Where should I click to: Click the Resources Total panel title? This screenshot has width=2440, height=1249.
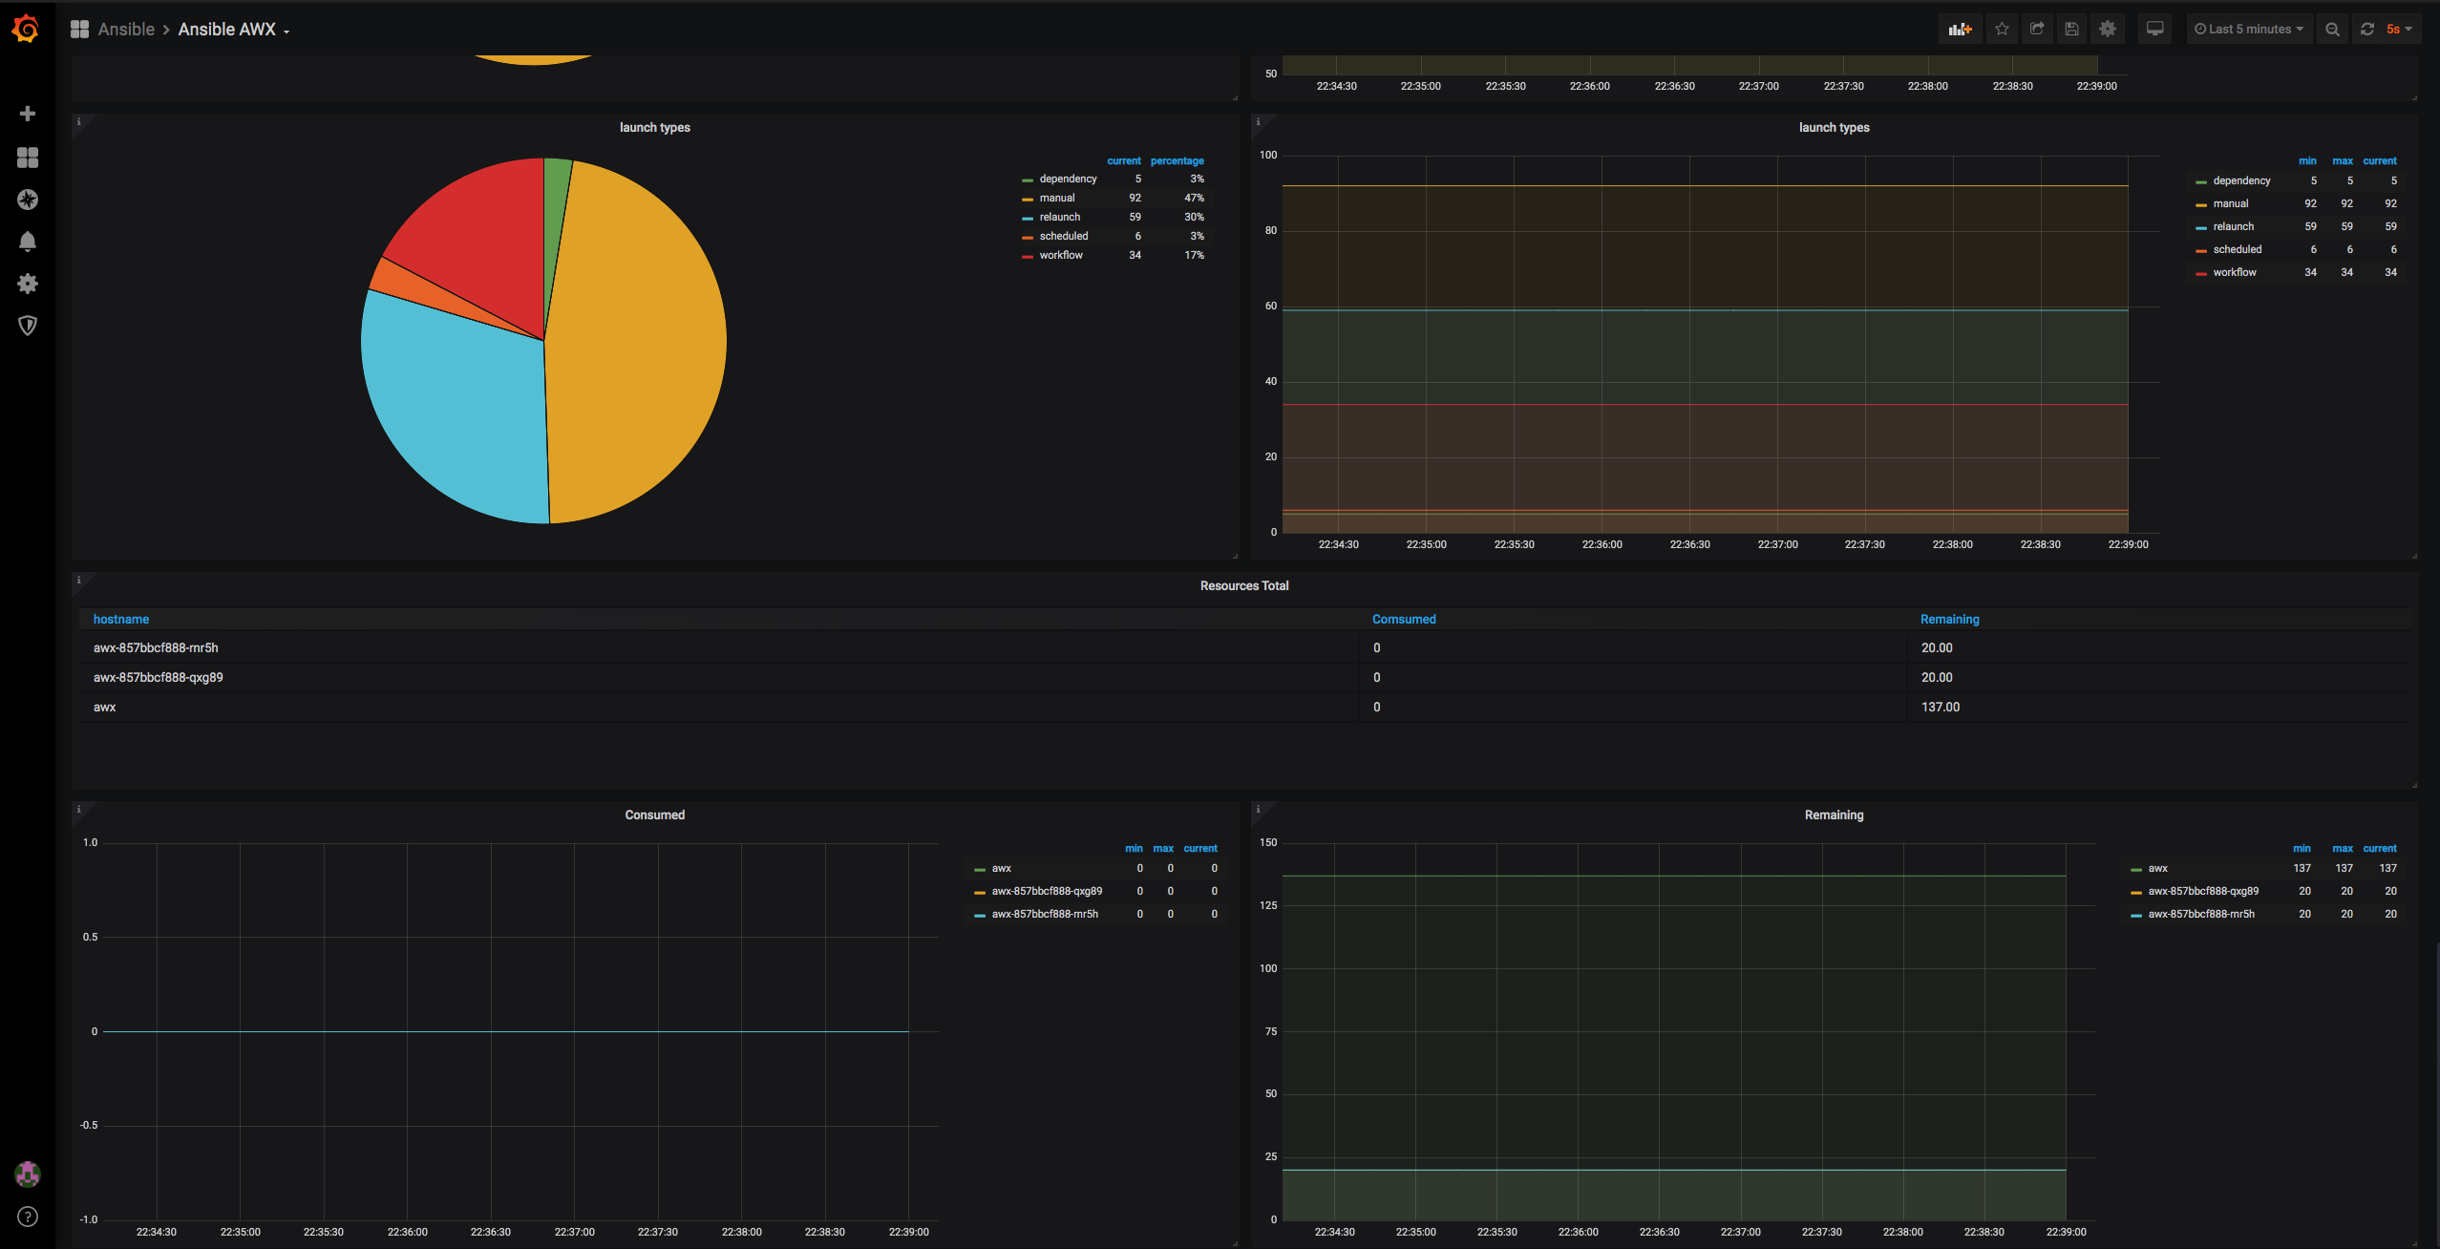coord(1243,585)
